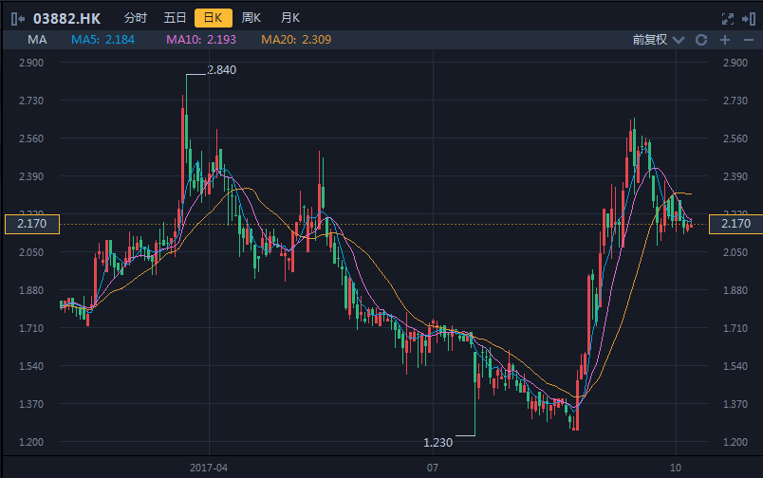Switch to the 周K weekly chart
The height and width of the screenshot is (478, 763).
click(251, 18)
